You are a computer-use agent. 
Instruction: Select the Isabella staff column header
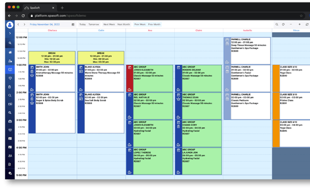[247, 30]
